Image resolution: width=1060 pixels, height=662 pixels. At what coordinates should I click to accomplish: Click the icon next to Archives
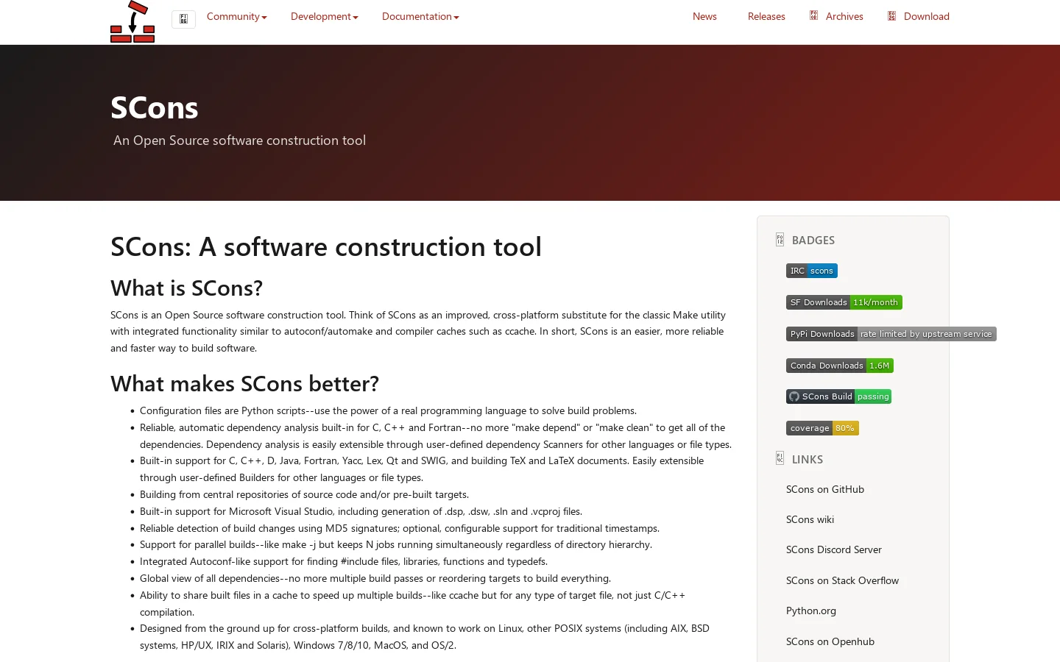[x=813, y=15]
